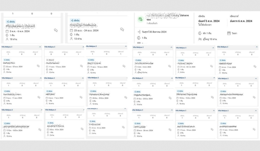The image size is (260, 151).
Task: Collapse Villa Me&you 2 panel with 21 มิ.ย. booking
Action: pyautogui.click(x=172, y=78)
